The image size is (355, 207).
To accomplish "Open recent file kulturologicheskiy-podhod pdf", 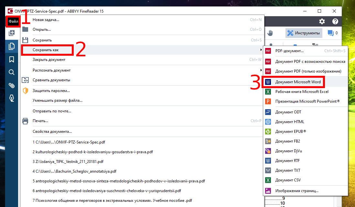I will click(142, 152).
